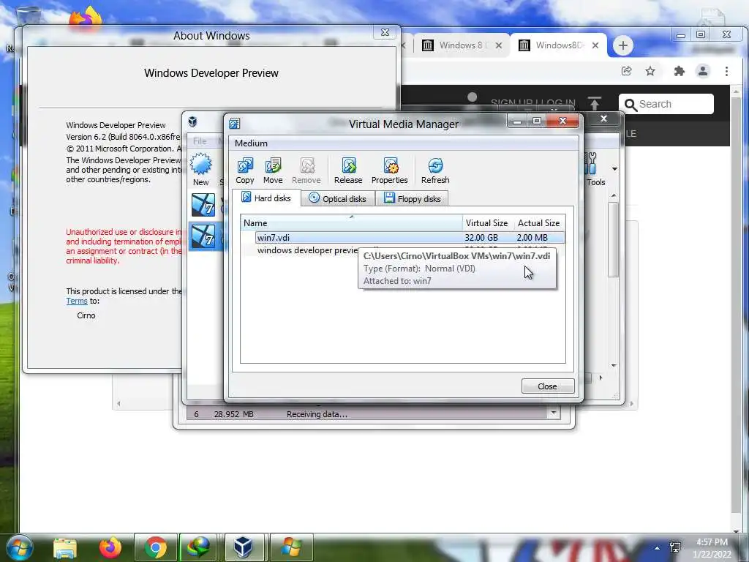Click the Close button in Virtual Media Manager

point(547,386)
